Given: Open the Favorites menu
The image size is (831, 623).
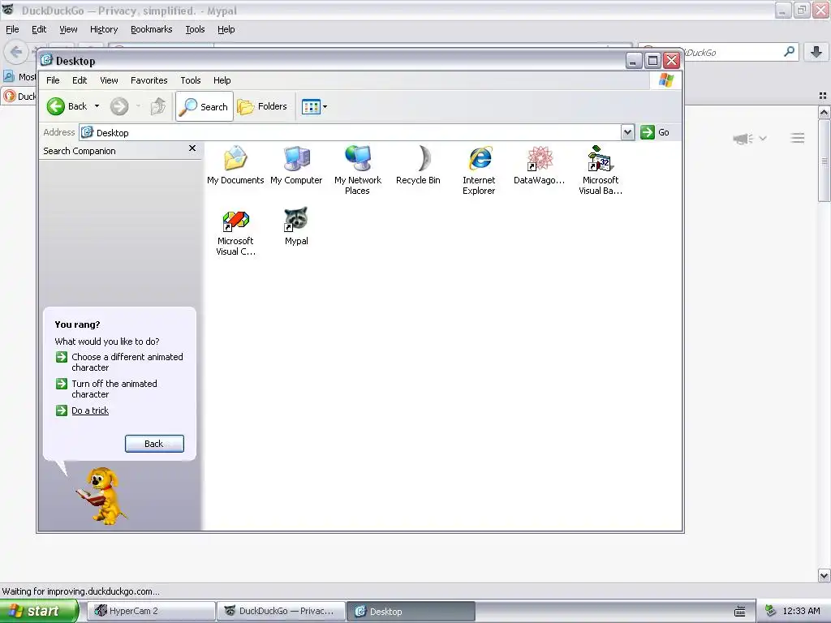Looking at the screenshot, I should click(149, 80).
